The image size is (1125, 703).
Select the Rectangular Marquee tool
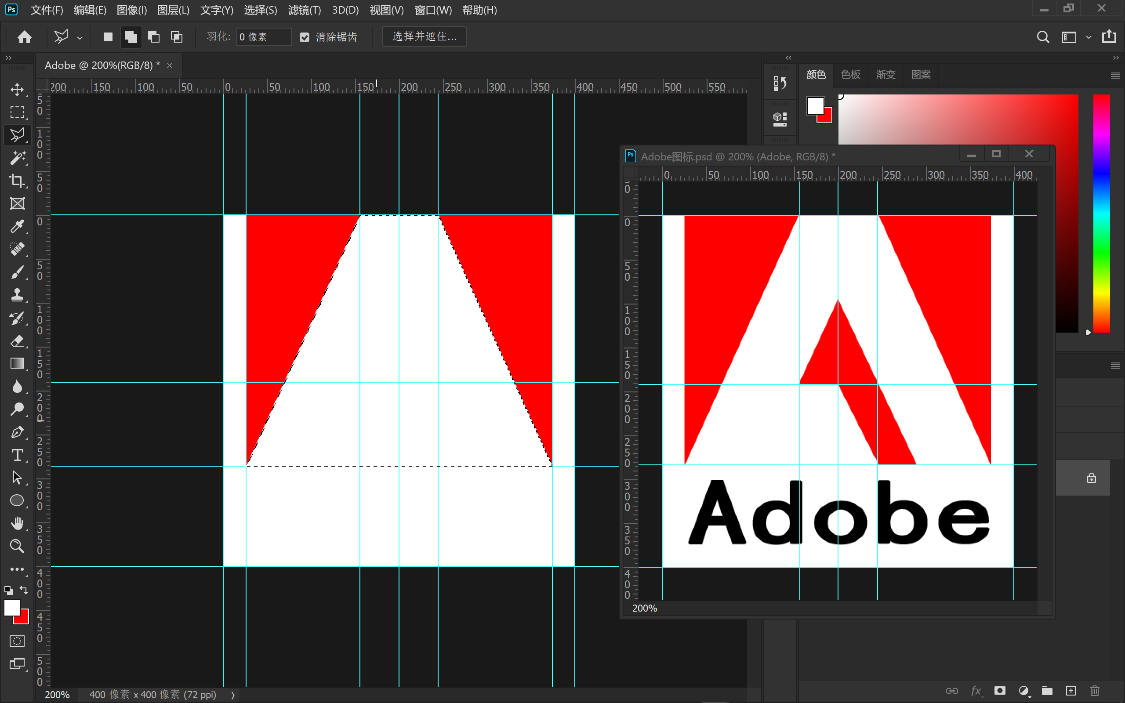coord(17,112)
